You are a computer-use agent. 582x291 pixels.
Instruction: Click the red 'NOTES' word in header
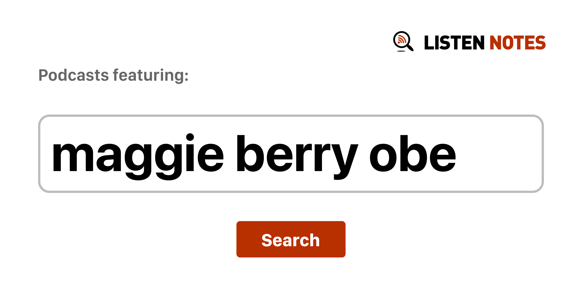pos(517,43)
